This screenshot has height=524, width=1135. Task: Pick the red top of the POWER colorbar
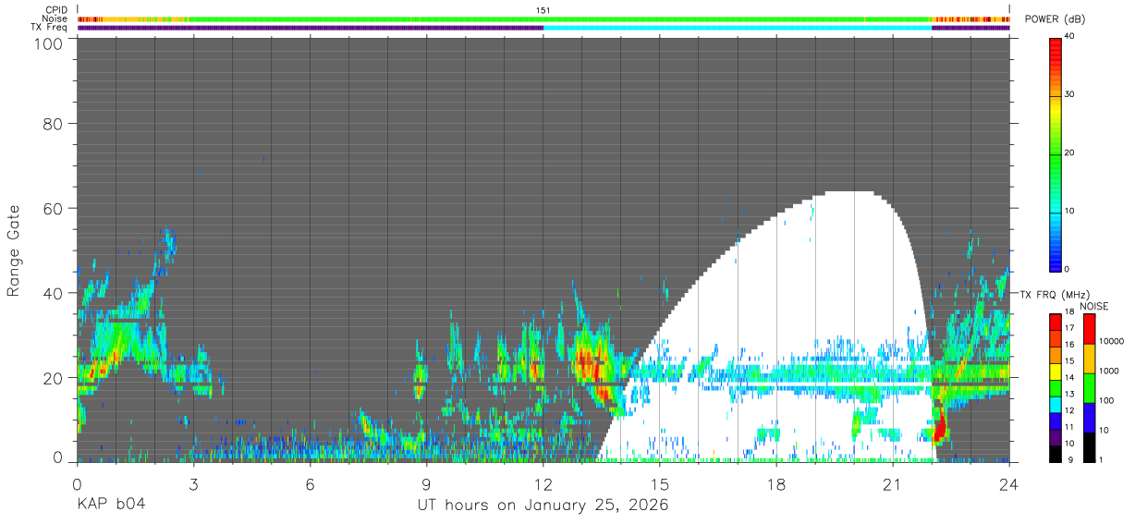(x=1056, y=43)
